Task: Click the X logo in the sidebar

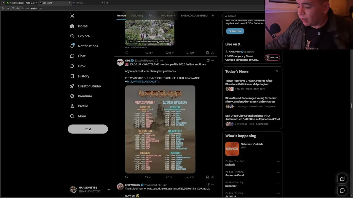Action: tap(72, 16)
